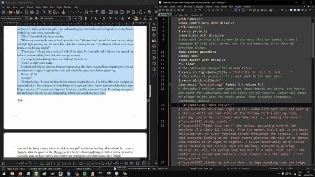
Task: Open the Styles panel in Writer sidebar
Action: 154,35
